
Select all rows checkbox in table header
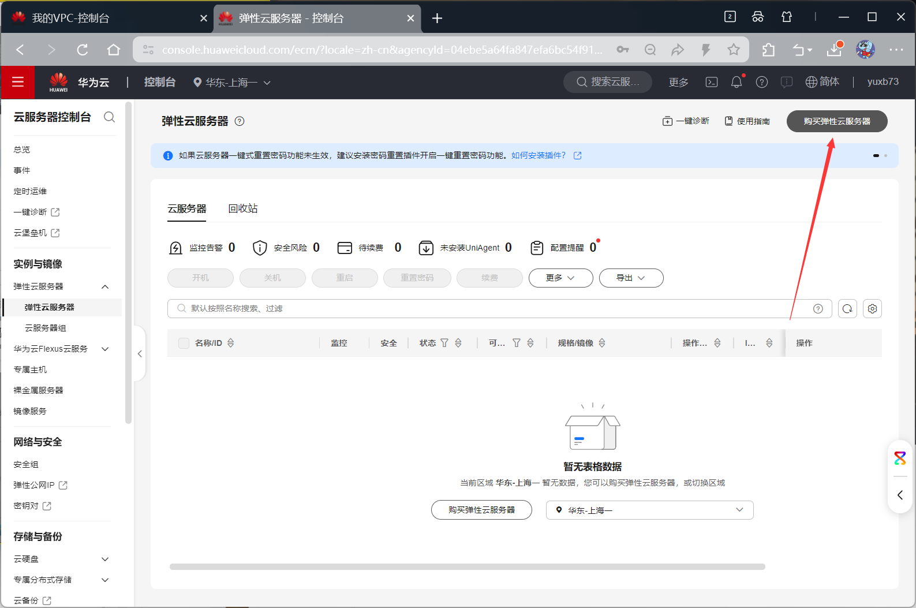tap(184, 343)
